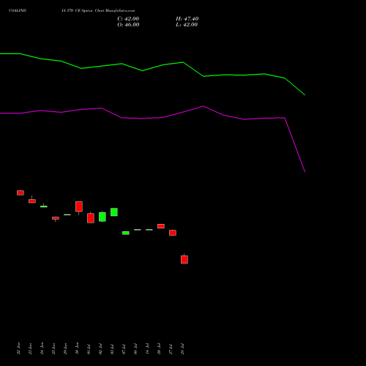Select the 'H: 47.40' high value
The image size is (366, 366).
(187, 19)
